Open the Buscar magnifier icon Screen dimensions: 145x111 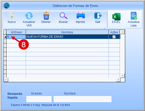[x=64, y=16]
